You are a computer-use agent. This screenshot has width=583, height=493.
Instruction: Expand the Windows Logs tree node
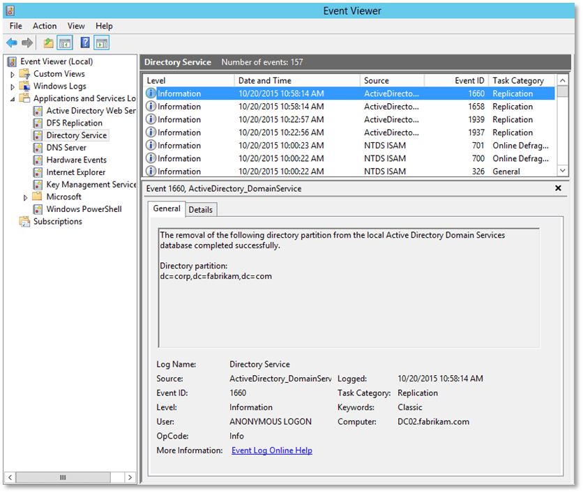[13, 87]
